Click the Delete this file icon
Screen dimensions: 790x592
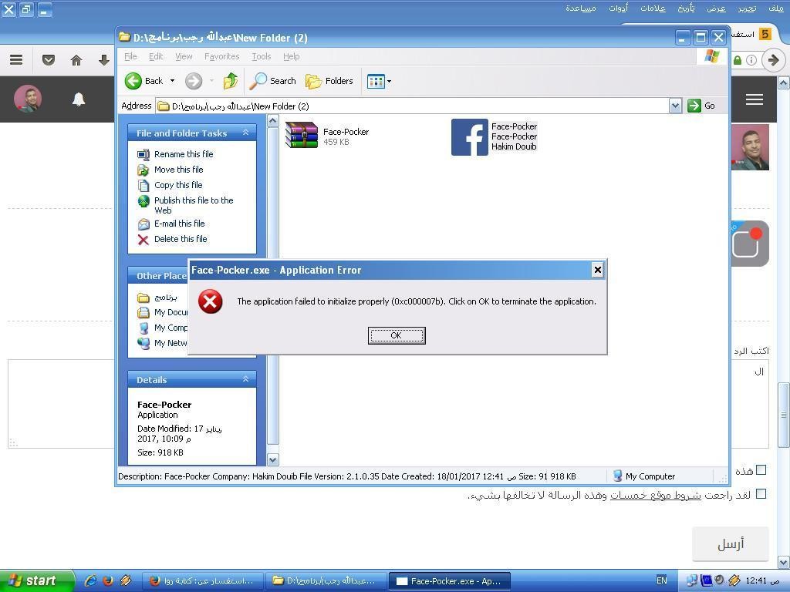pyautogui.click(x=143, y=240)
